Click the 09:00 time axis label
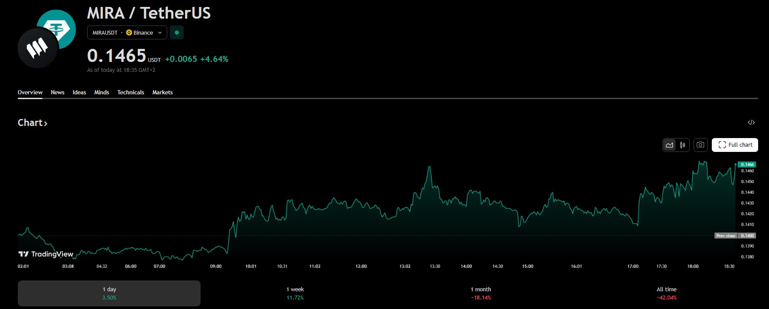This screenshot has height=309, width=769. [216, 266]
